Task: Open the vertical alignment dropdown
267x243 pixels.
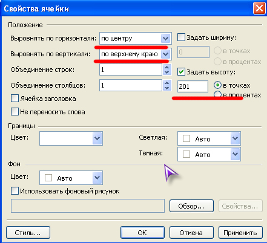Action: (136, 54)
